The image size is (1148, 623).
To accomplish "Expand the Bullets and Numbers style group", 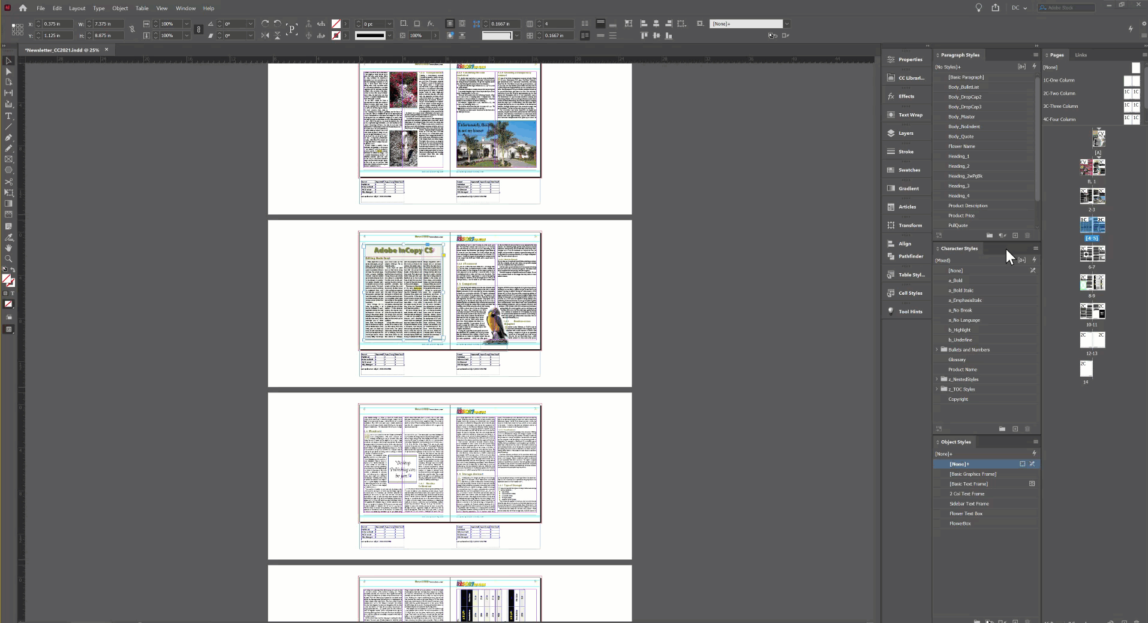I will (936, 349).
